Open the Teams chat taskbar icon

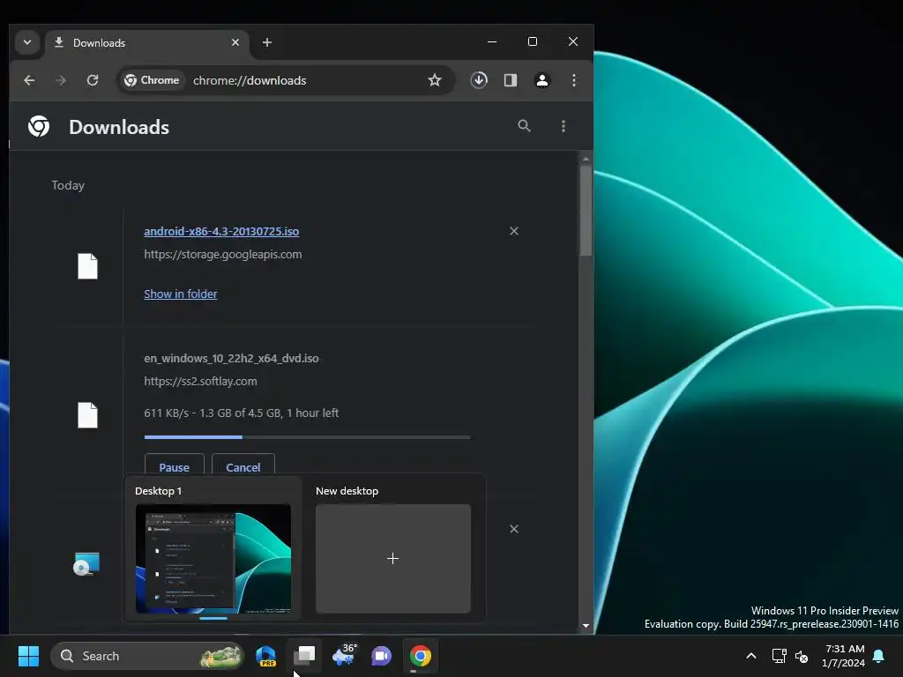click(381, 656)
